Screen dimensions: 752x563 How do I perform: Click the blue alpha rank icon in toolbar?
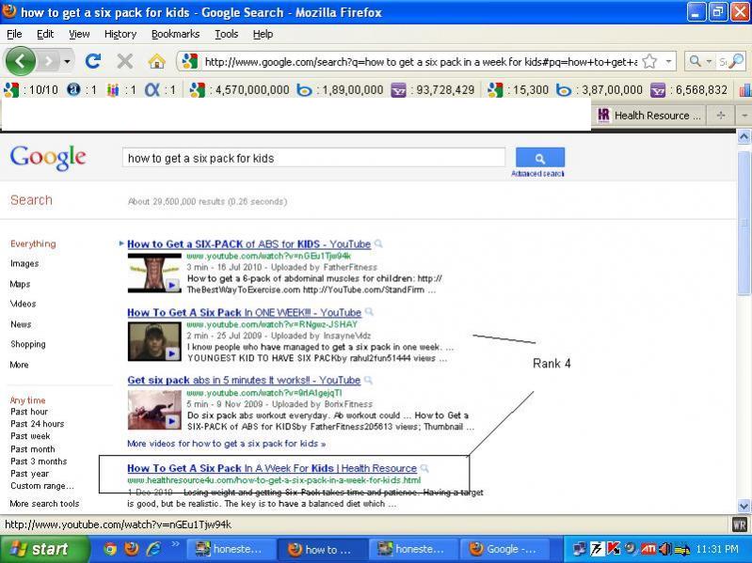coord(152,89)
